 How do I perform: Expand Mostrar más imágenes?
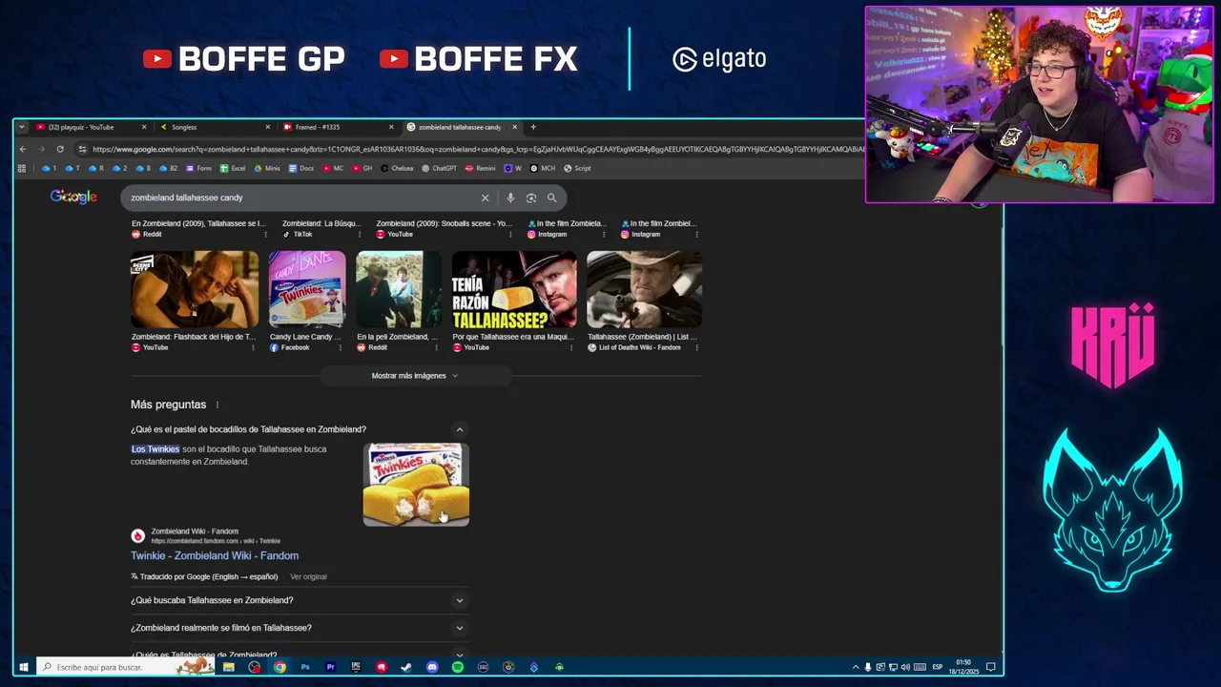click(415, 376)
